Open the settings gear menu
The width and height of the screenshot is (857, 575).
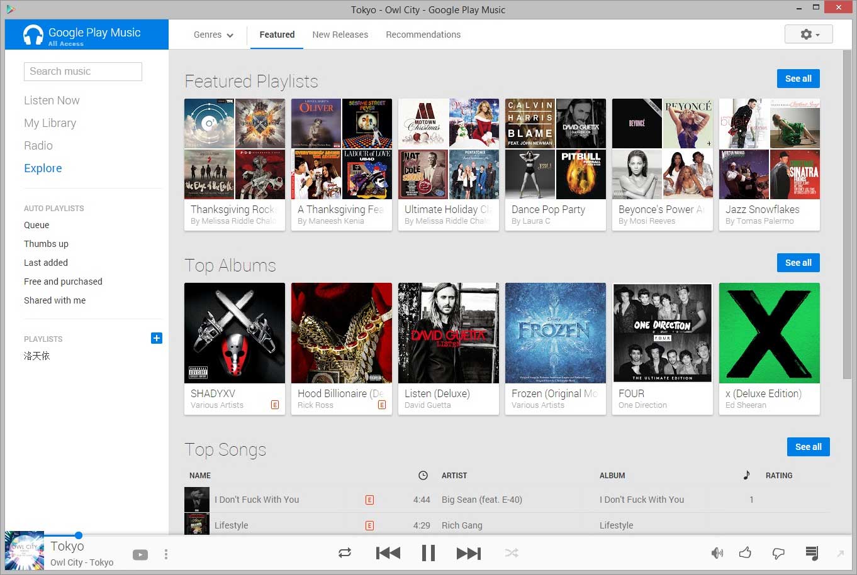[x=809, y=34]
